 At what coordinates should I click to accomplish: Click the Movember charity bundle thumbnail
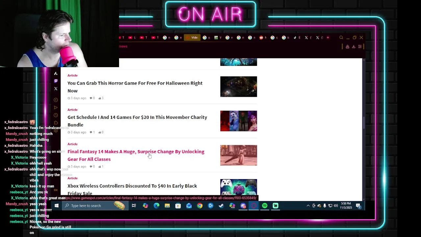pyautogui.click(x=238, y=121)
